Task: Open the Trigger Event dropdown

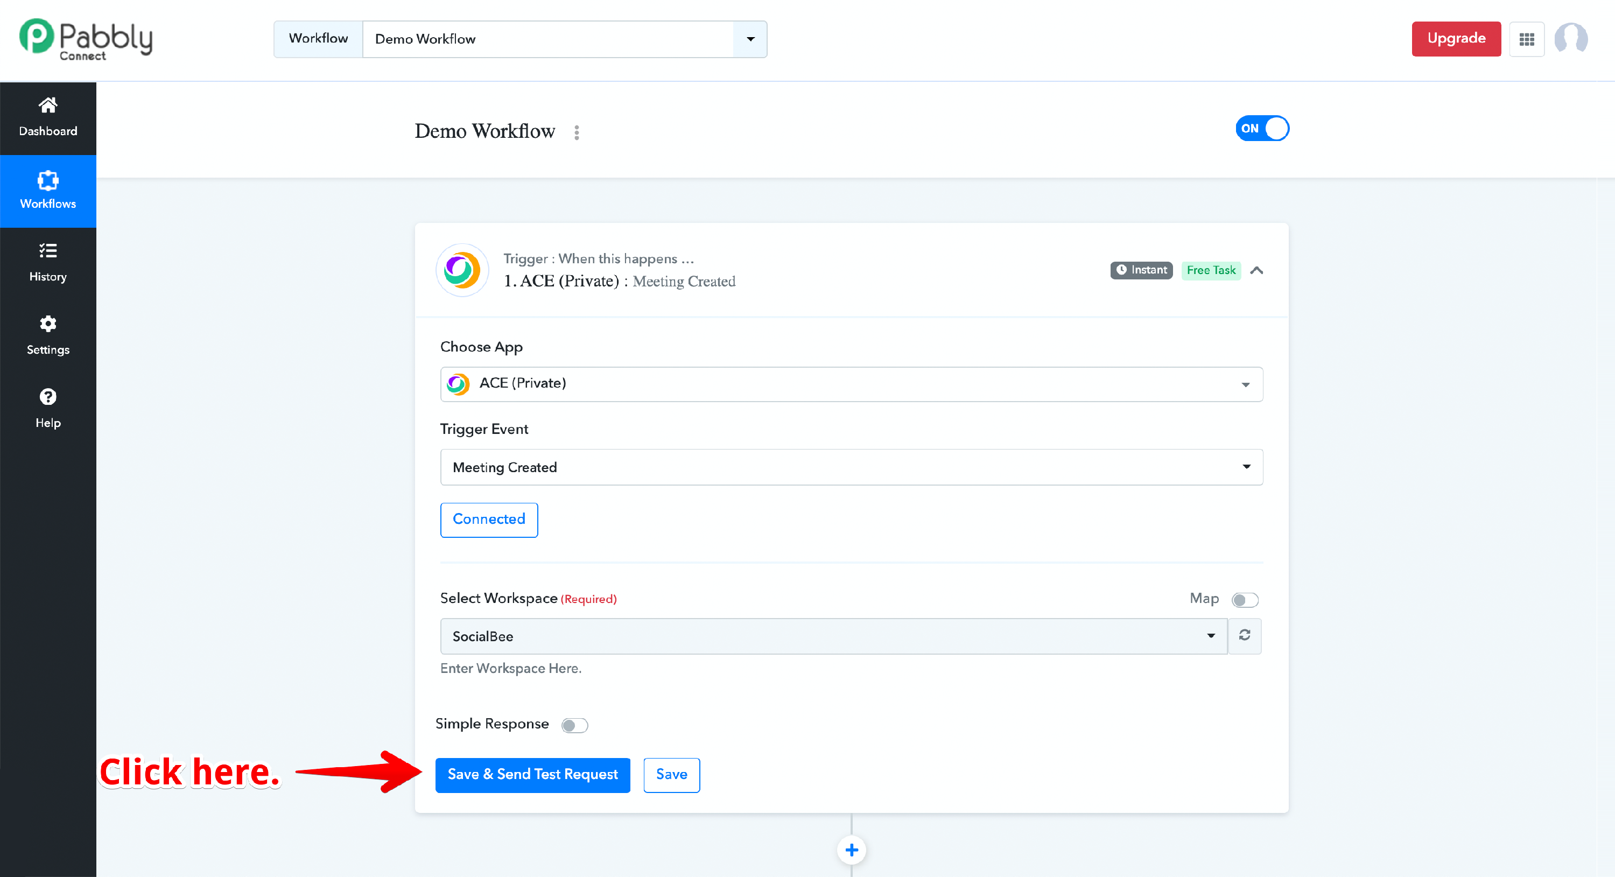Action: tap(852, 467)
